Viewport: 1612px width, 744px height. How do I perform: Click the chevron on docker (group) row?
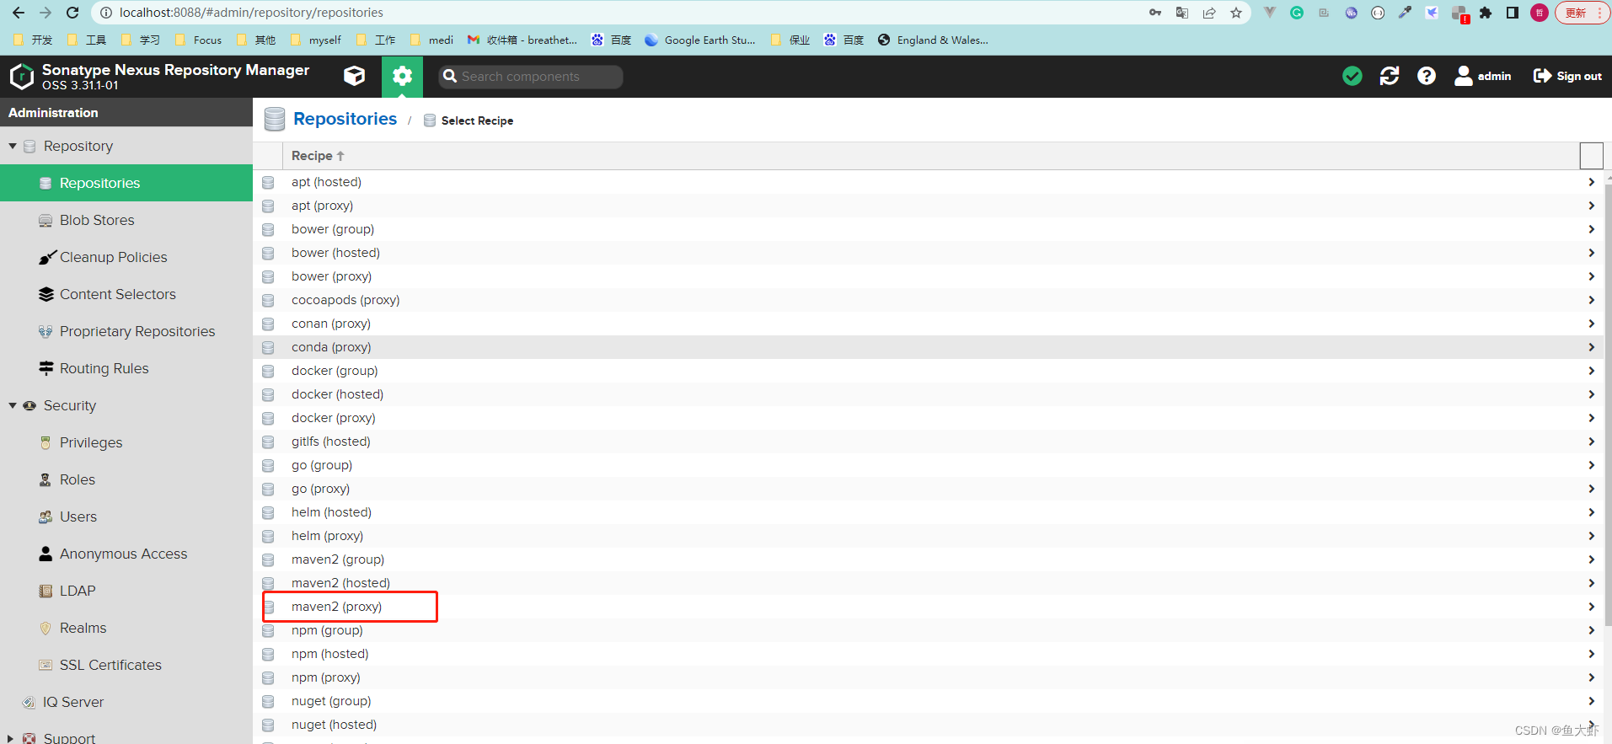pyautogui.click(x=1591, y=371)
